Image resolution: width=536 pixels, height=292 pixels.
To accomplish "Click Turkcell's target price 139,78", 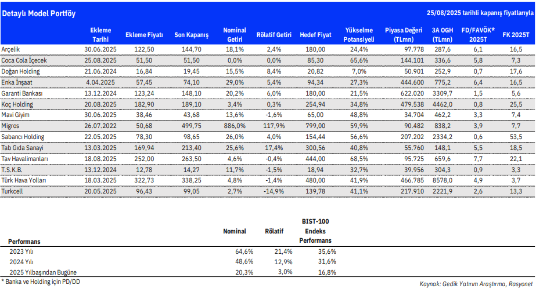I will click(x=315, y=191).
